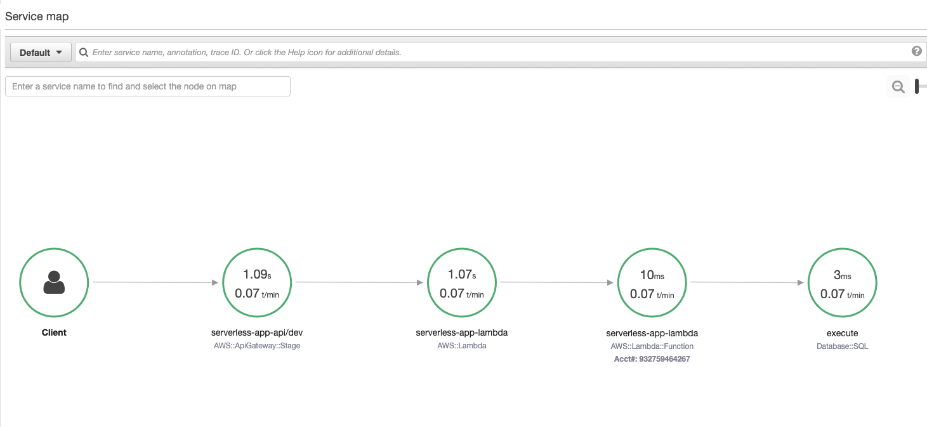
Task: Select the serverless-app-api/dev node circle
Action: point(257,282)
